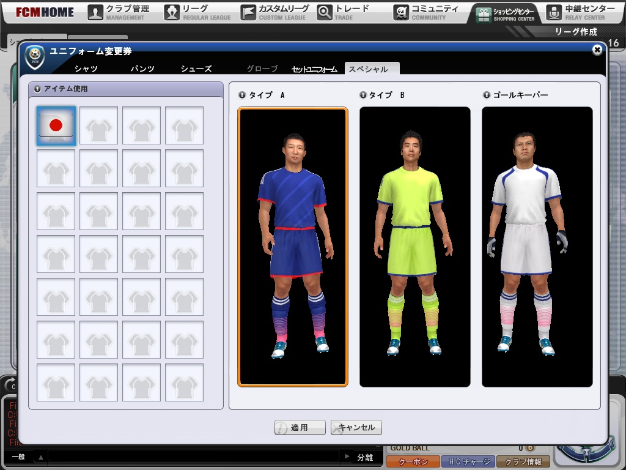Click the HC チャージ button

468,461
